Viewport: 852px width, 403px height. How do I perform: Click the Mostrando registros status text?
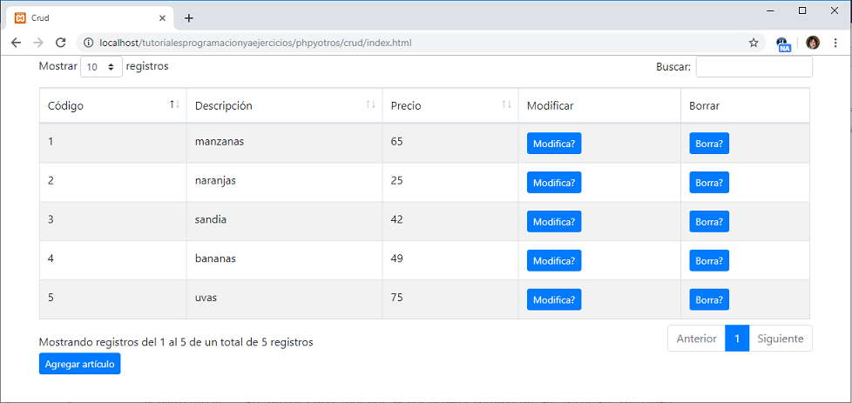pos(176,342)
